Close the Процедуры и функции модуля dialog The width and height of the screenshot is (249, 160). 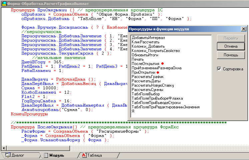(243, 29)
